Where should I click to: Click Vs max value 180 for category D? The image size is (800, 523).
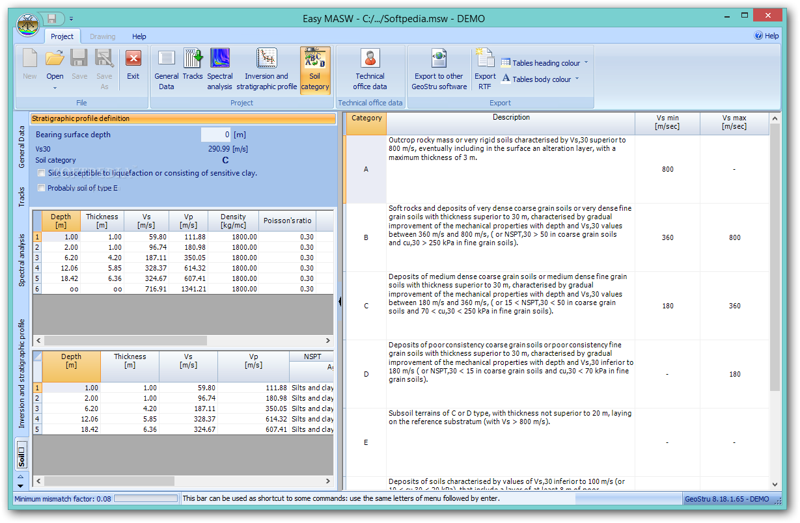click(x=735, y=374)
